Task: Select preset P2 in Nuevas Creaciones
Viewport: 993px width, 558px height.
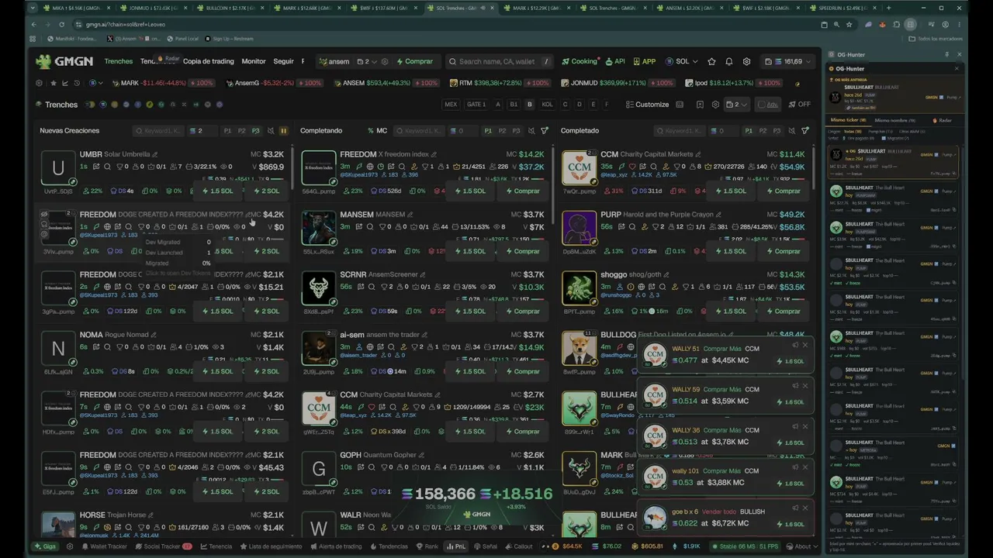Action: [x=241, y=131]
